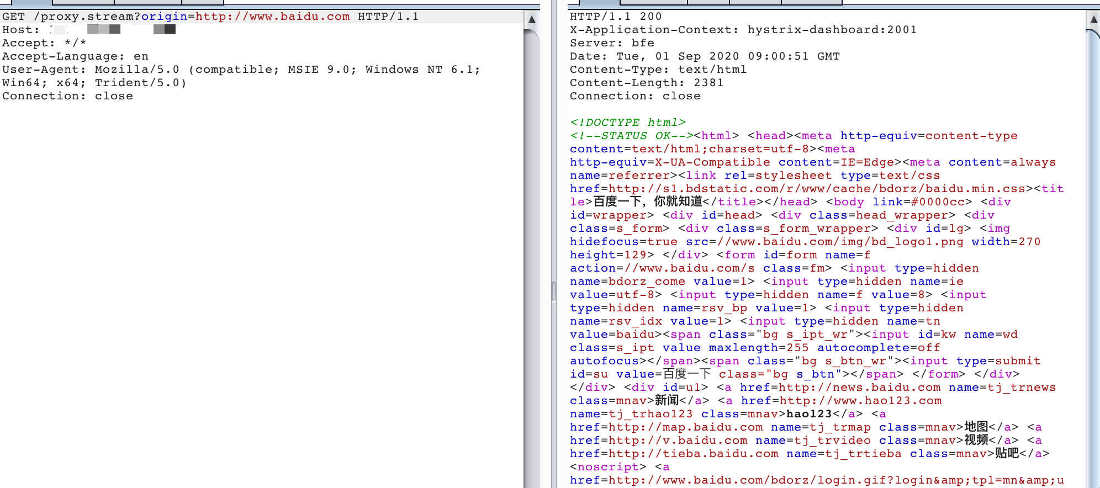
Task: Click the http://map.baidu.com href in response
Action: click(685, 427)
